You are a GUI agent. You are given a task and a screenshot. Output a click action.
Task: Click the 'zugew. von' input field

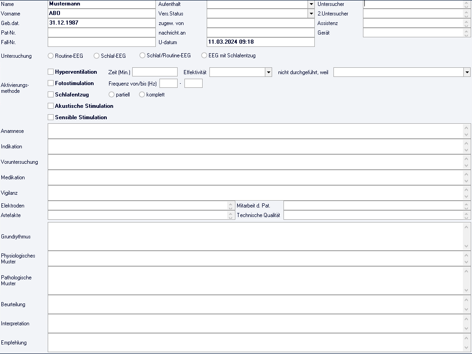[x=261, y=23]
